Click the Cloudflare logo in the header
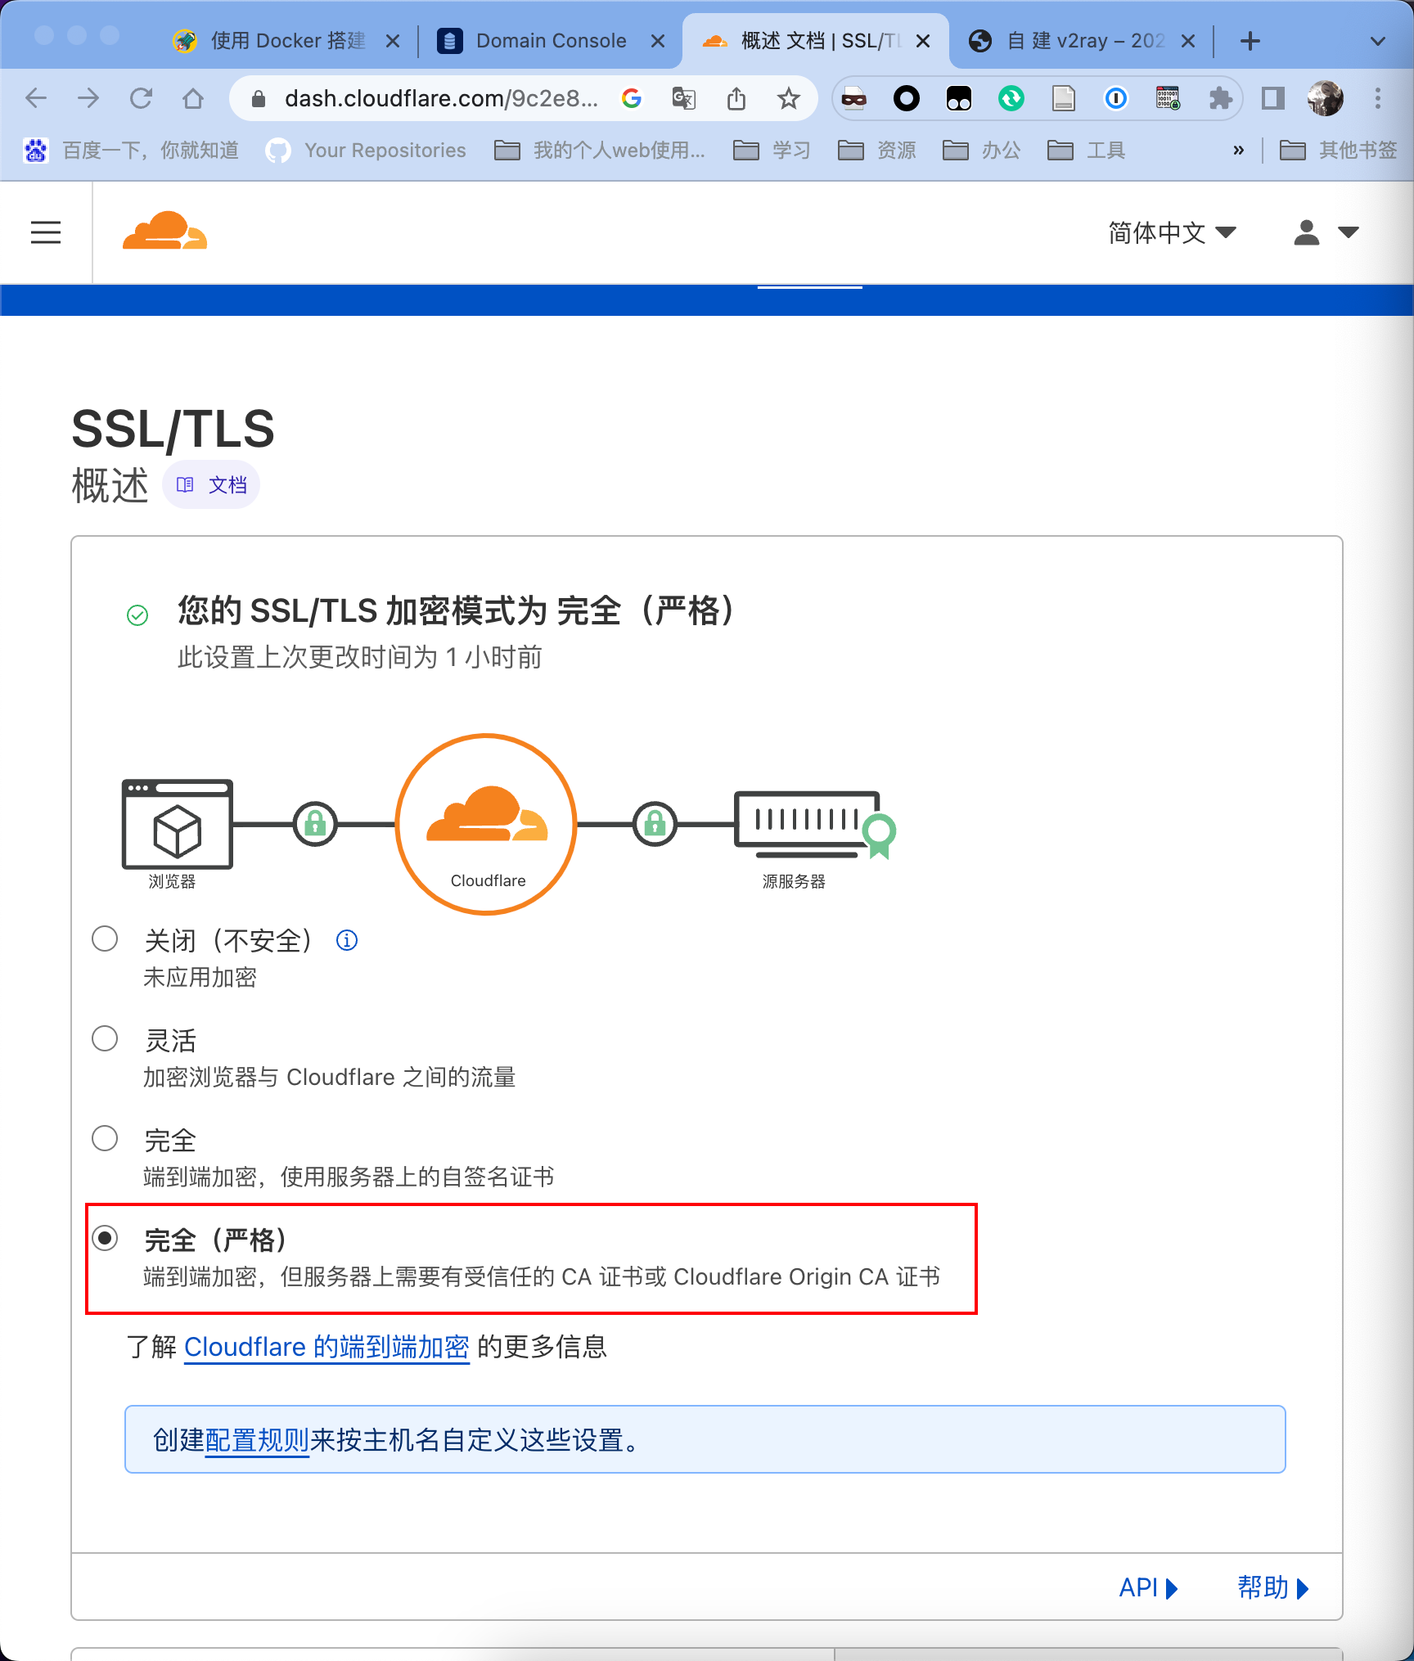Viewport: 1414px width, 1661px height. coord(164,230)
